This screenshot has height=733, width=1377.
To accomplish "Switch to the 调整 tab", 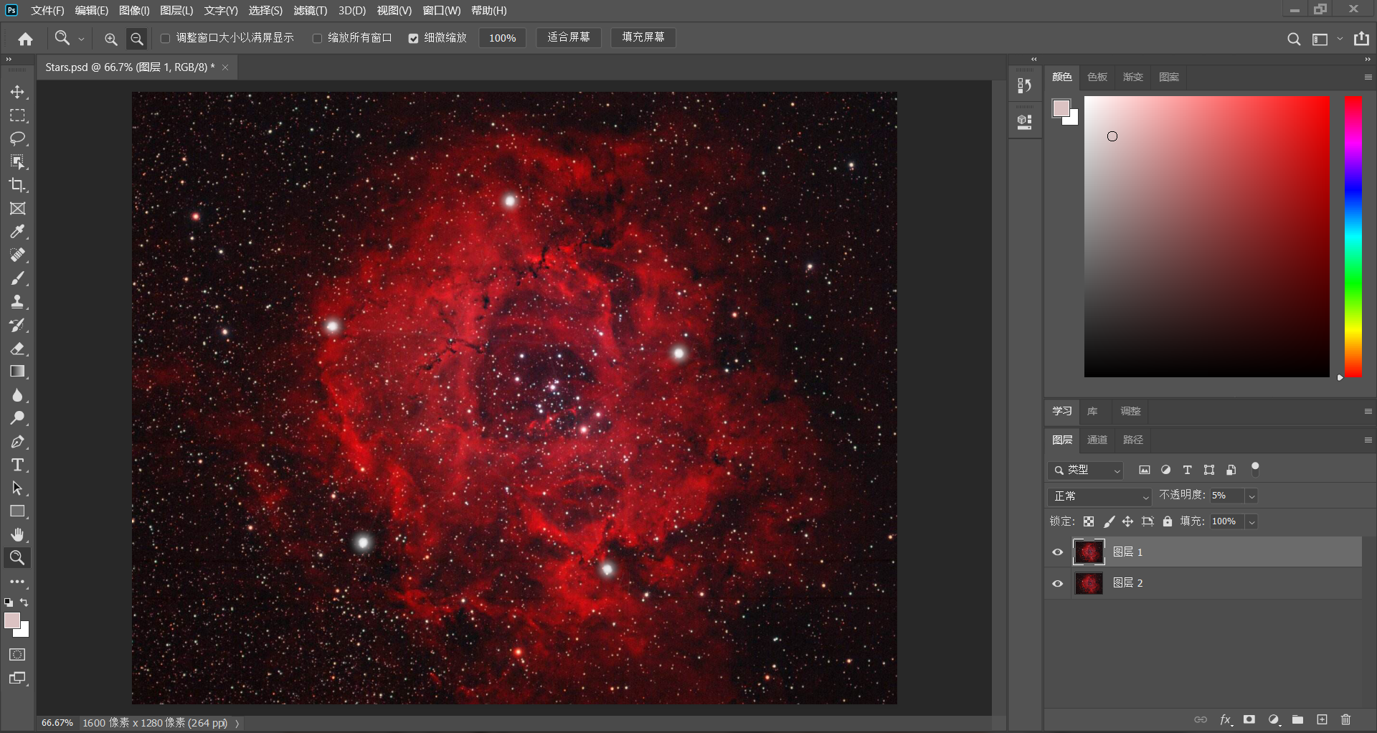I will 1130,411.
